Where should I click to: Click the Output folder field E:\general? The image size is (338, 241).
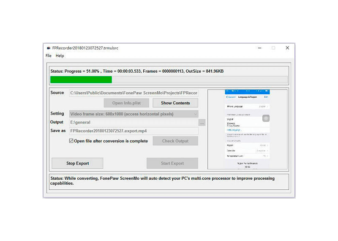point(134,122)
